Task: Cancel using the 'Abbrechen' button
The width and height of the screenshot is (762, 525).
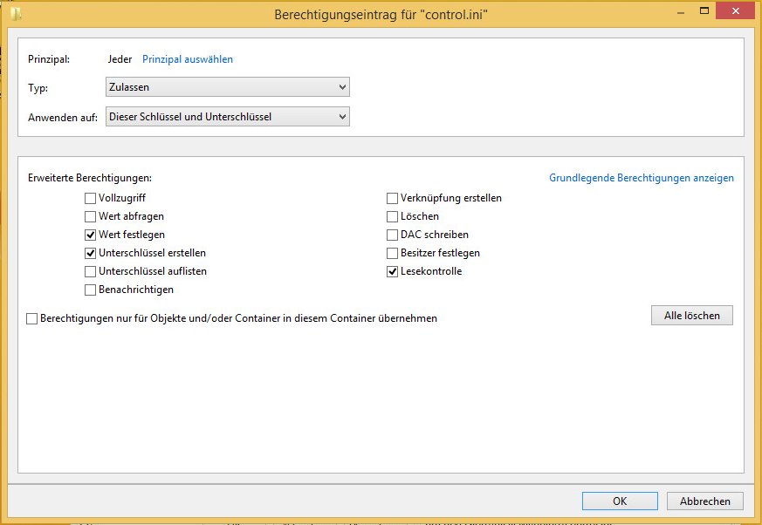Action: coord(704,501)
